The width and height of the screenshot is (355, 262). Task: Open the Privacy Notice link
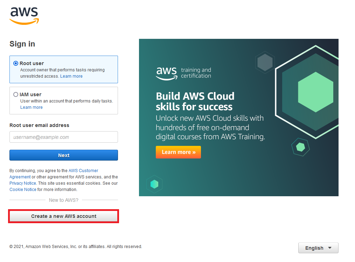(x=22, y=183)
